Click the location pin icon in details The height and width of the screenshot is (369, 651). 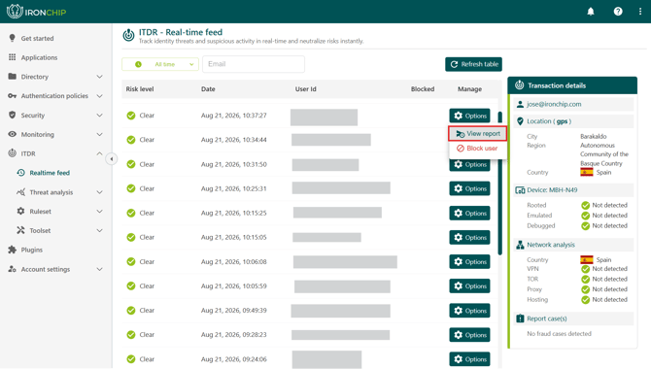[x=520, y=121]
